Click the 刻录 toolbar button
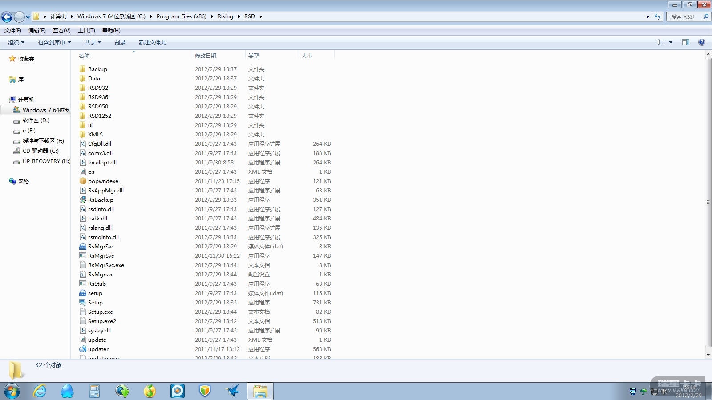 tap(120, 43)
